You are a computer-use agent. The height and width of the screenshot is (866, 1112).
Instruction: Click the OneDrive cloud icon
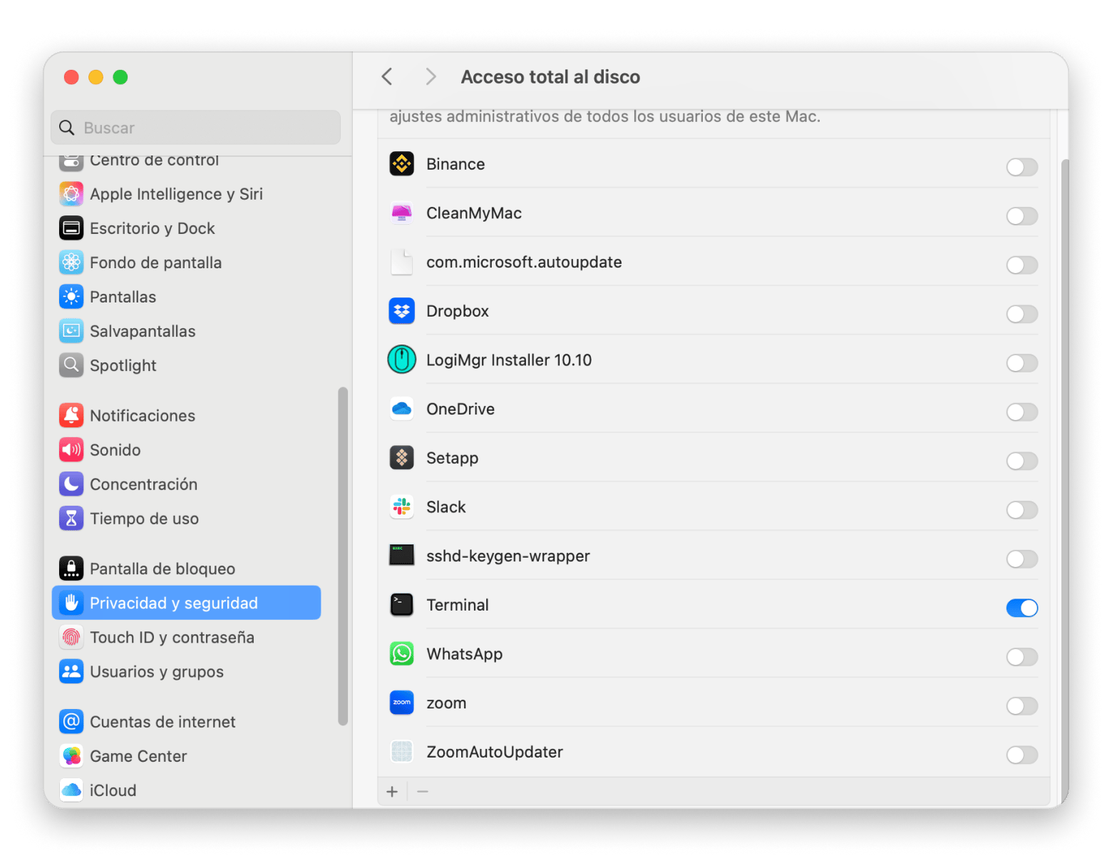pos(401,409)
